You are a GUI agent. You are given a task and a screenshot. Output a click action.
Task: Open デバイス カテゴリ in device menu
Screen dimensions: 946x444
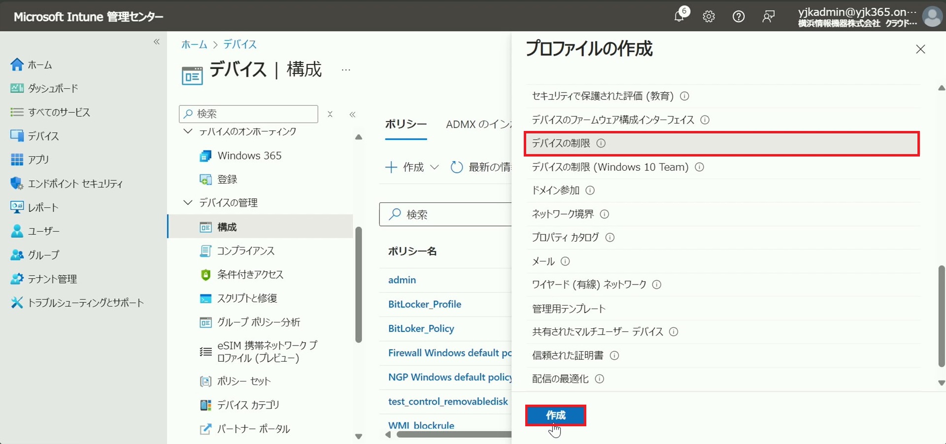239,405
